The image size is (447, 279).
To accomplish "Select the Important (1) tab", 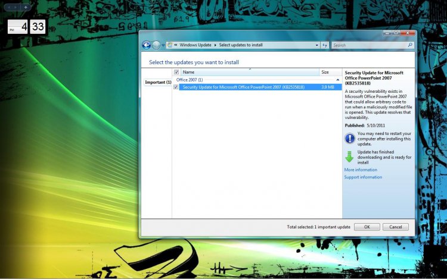I will click(x=158, y=82).
